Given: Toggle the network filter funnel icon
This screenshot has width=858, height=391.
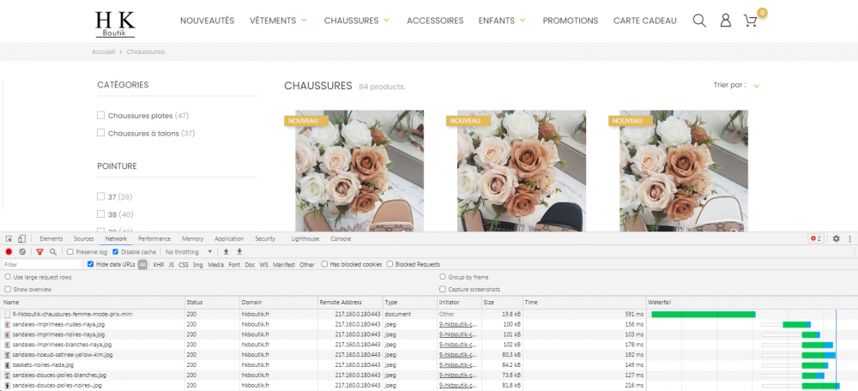Looking at the screenshot, I should pos(39,252).
